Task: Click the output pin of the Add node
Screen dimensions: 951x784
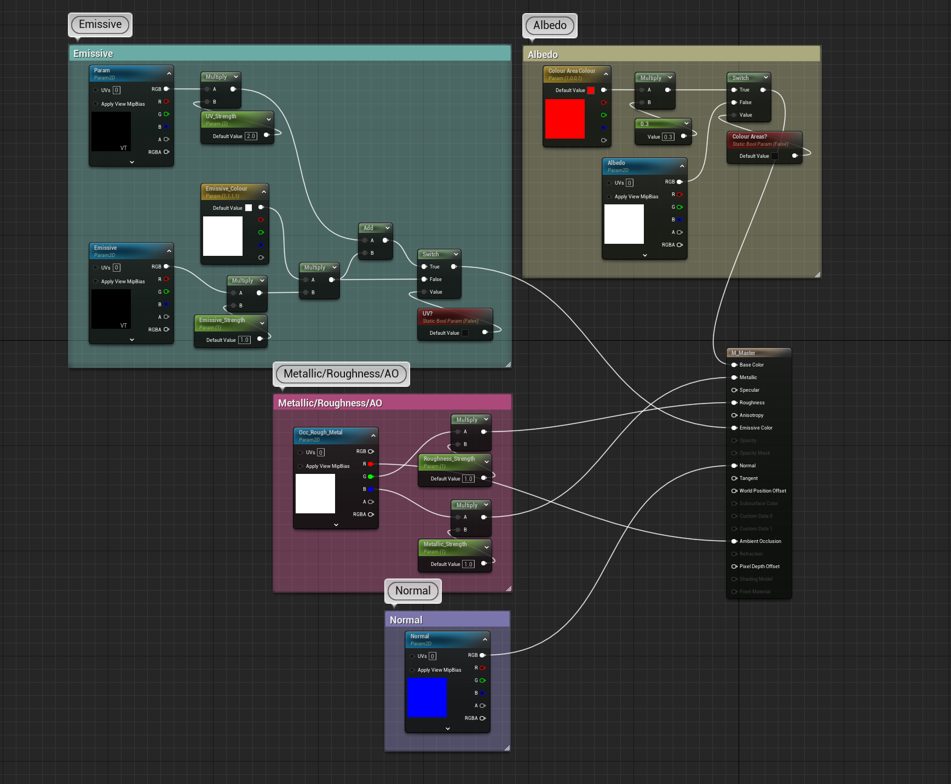Action: (385, 241)
